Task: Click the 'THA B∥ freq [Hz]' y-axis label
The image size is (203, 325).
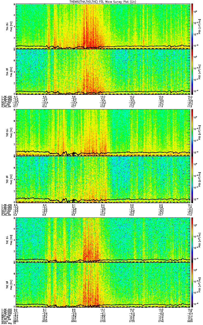Action: pos(9,72)
